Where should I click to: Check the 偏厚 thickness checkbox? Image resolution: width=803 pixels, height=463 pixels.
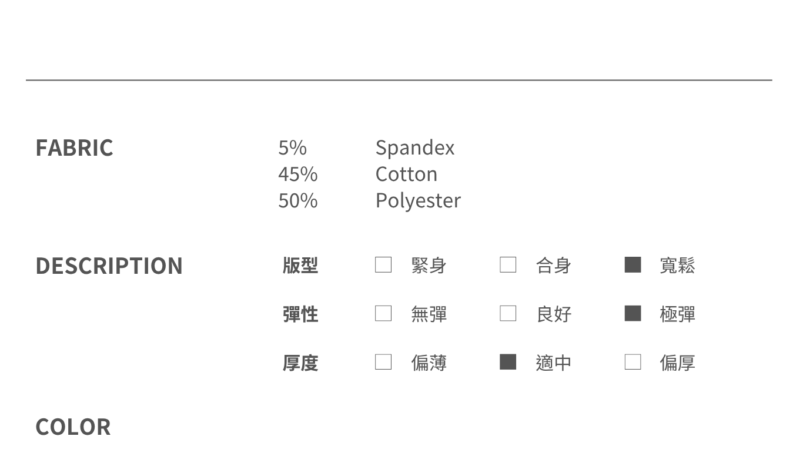[x=633, y=362]
